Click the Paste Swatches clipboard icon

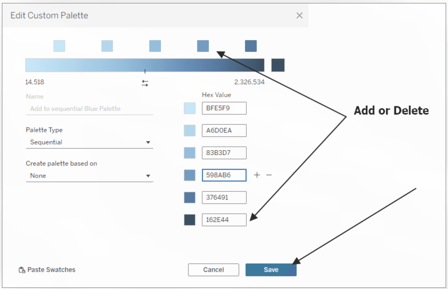pyautogui.click(x=22, y=270)
